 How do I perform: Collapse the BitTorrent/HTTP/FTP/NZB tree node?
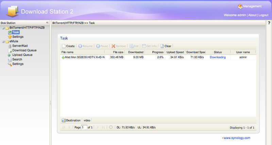3,28
